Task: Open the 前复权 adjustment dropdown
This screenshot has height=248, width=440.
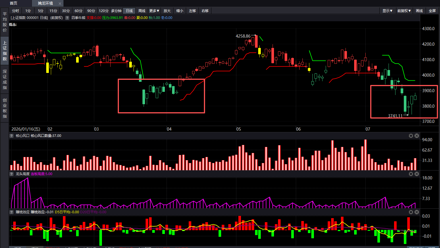Action: [x=404, y=11]
